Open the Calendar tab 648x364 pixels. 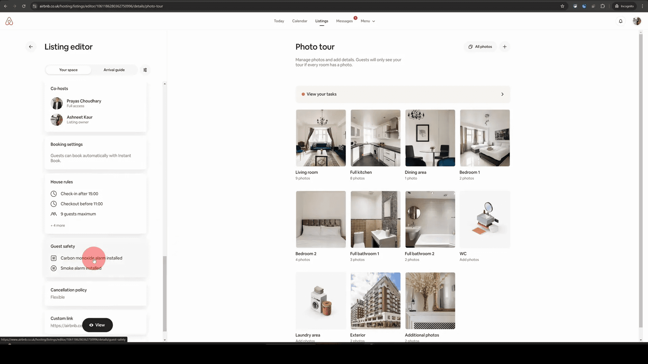click(x=300, y=21)
